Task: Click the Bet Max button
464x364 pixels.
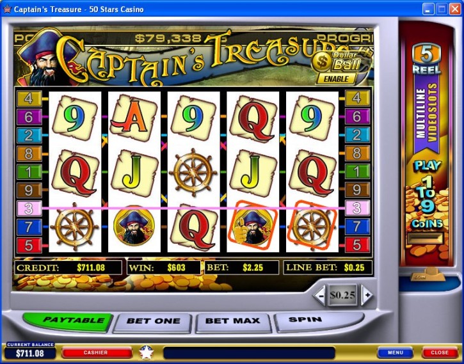Action: point(232,321)
